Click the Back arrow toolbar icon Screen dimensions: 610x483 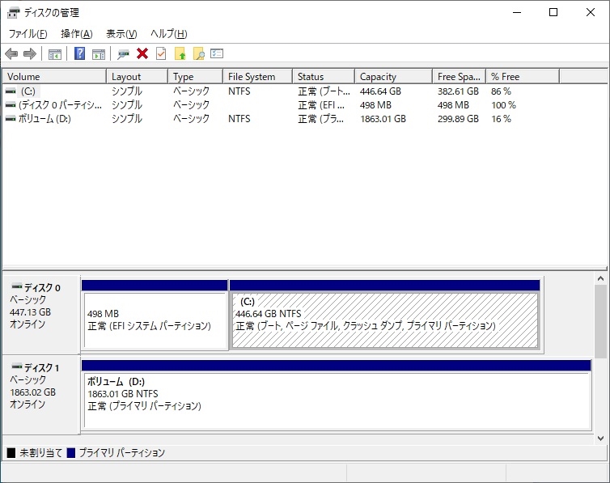tap(11, 53)
